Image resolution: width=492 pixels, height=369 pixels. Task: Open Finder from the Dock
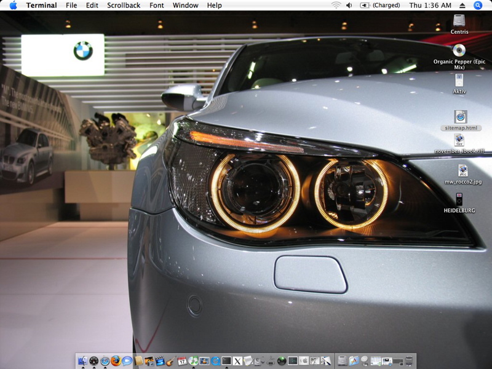83,361
